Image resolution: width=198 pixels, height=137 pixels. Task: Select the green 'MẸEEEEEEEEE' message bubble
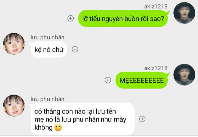(x=142, y=80)
